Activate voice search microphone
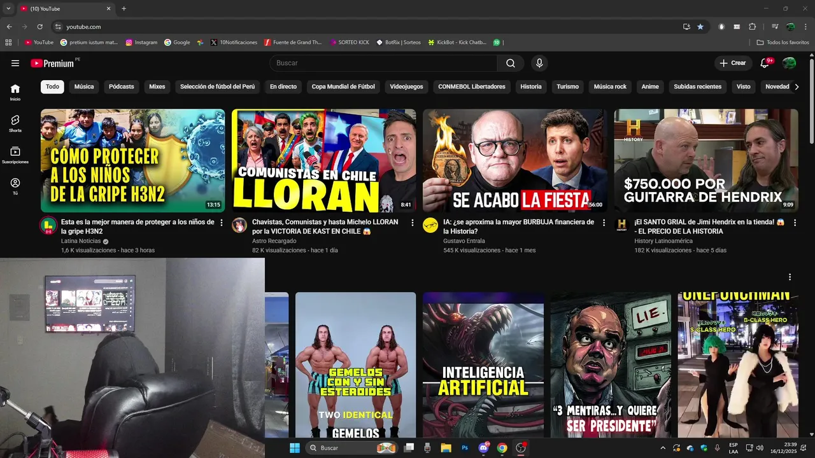 (539, 63)
